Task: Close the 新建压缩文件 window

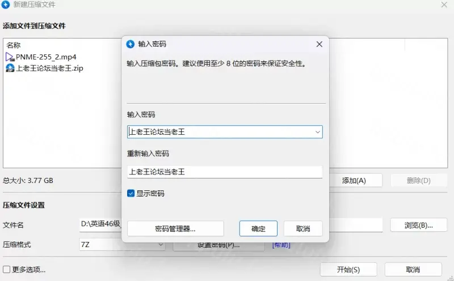Action: tap(444, 5)
